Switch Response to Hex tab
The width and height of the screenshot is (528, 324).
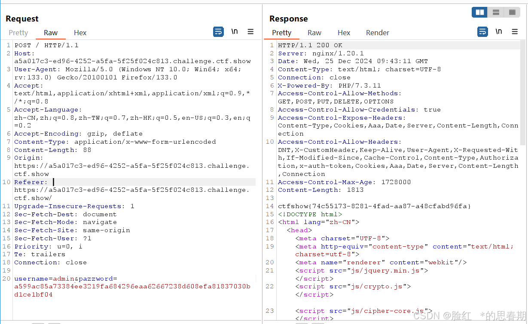(x=344, y=33)
